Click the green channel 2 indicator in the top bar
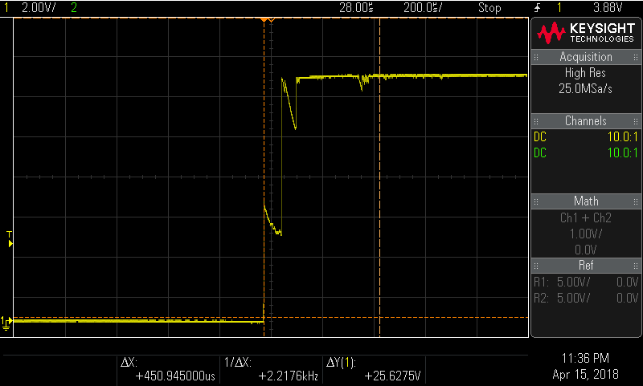 click(x=75, y=8)
